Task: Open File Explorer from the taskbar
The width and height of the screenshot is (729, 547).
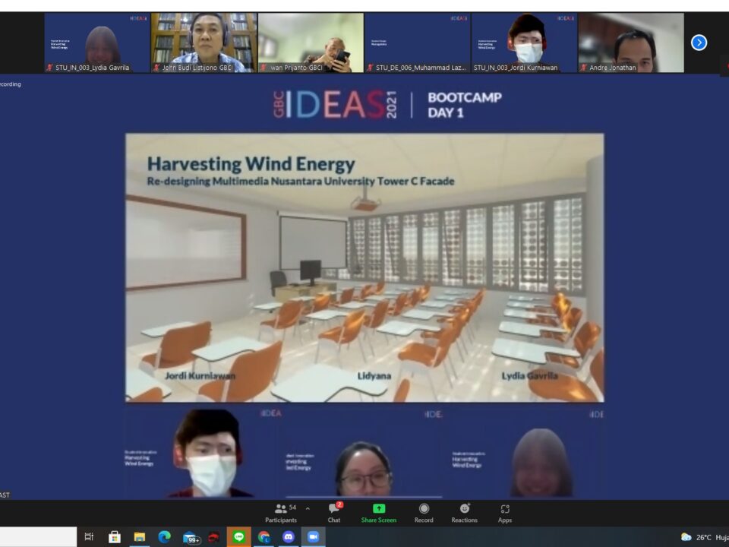Action: click(x=140, y=537)
